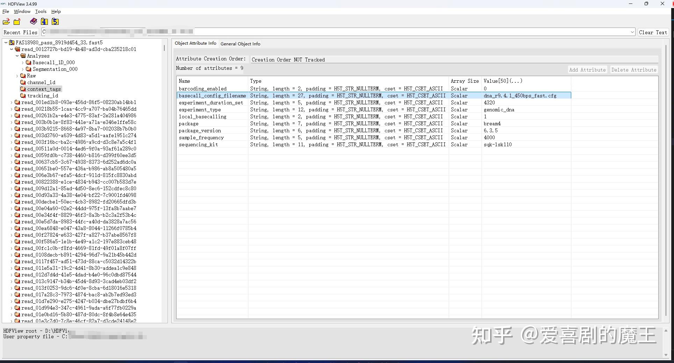
Task: Switch to the General Object Info tab
Action: 240,44
